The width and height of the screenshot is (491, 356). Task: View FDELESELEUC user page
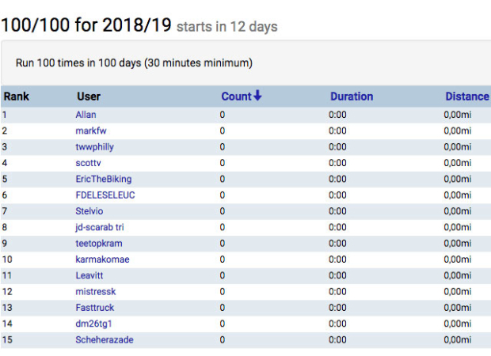coord(105,195)
